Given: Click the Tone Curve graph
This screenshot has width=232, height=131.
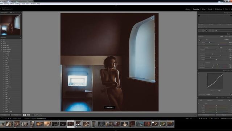Looking at the screenshot, I should (x=215, y=81).
